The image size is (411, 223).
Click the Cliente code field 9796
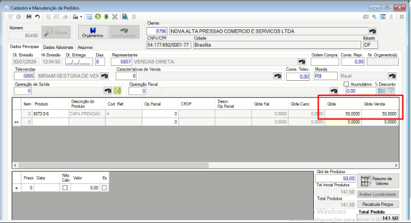click(157, 31)
